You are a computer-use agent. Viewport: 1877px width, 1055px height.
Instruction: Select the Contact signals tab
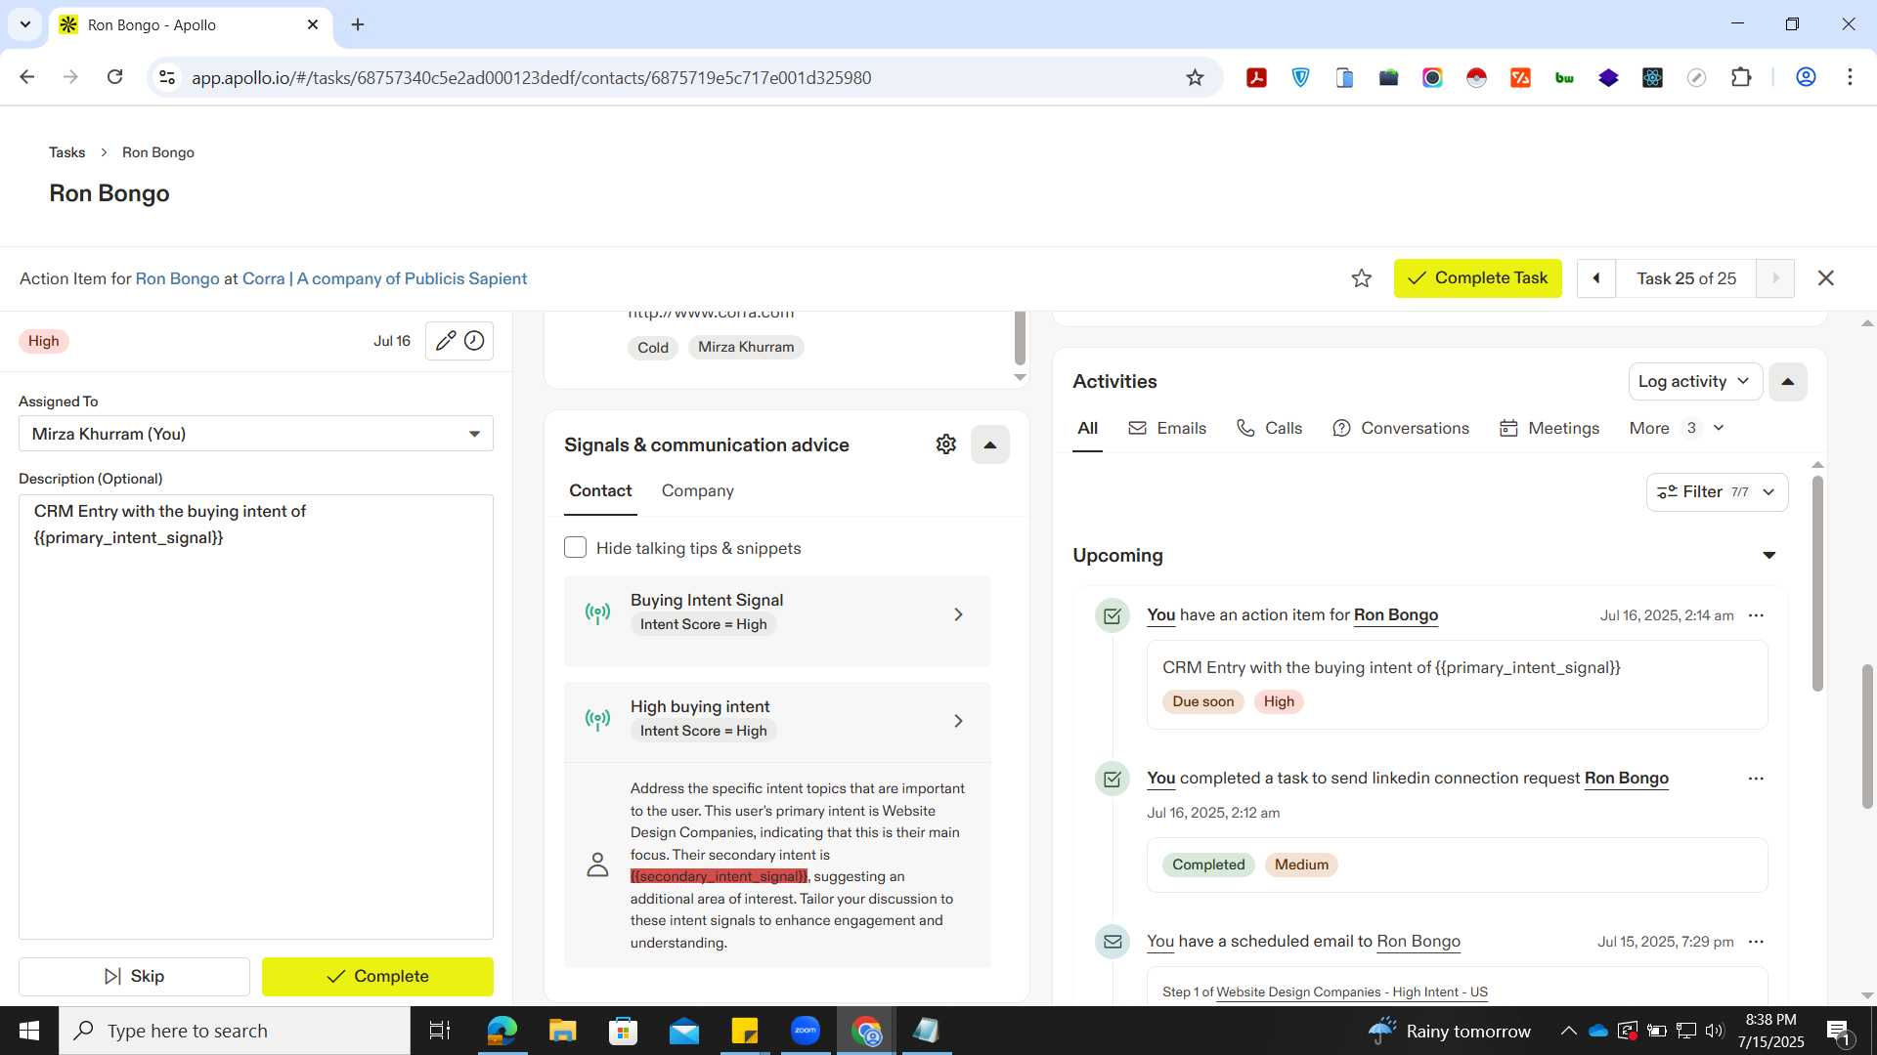(600, 491)
